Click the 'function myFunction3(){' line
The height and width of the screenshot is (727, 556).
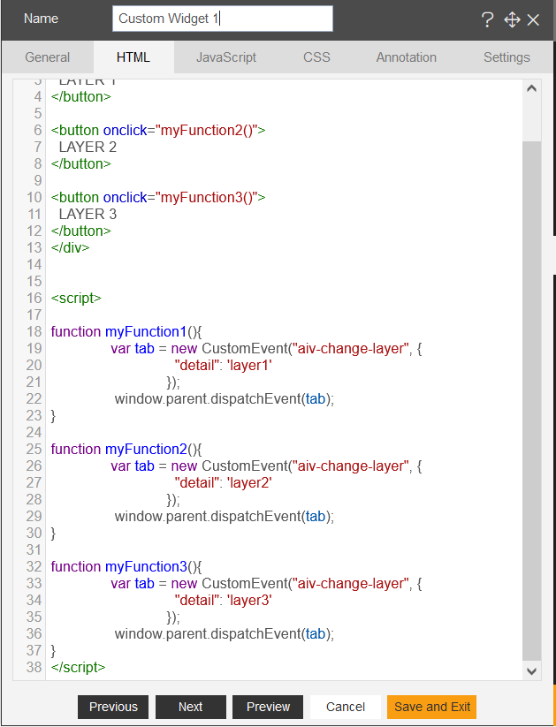(x=126, y=566)
